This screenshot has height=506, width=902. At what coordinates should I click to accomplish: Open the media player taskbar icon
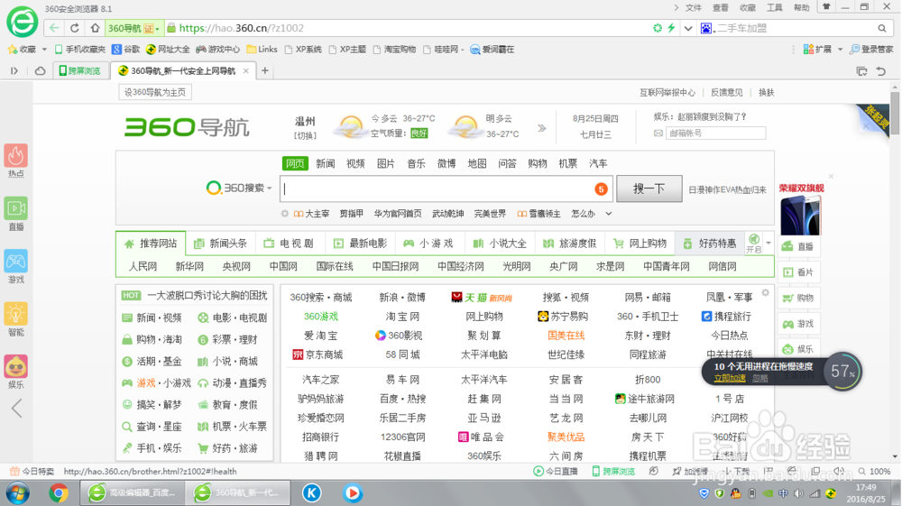click(353, 492)
